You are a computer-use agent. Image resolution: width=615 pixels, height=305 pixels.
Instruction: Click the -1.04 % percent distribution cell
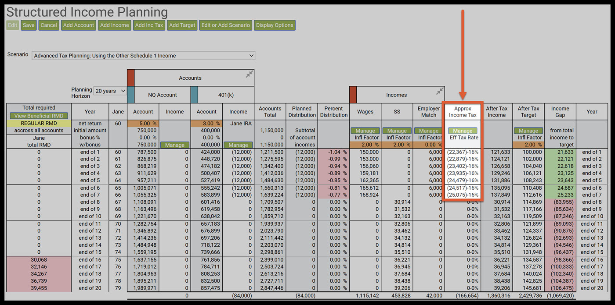[333, 152]
